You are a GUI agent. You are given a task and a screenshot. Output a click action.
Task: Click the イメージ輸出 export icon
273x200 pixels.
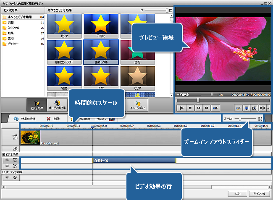[137, 104]
